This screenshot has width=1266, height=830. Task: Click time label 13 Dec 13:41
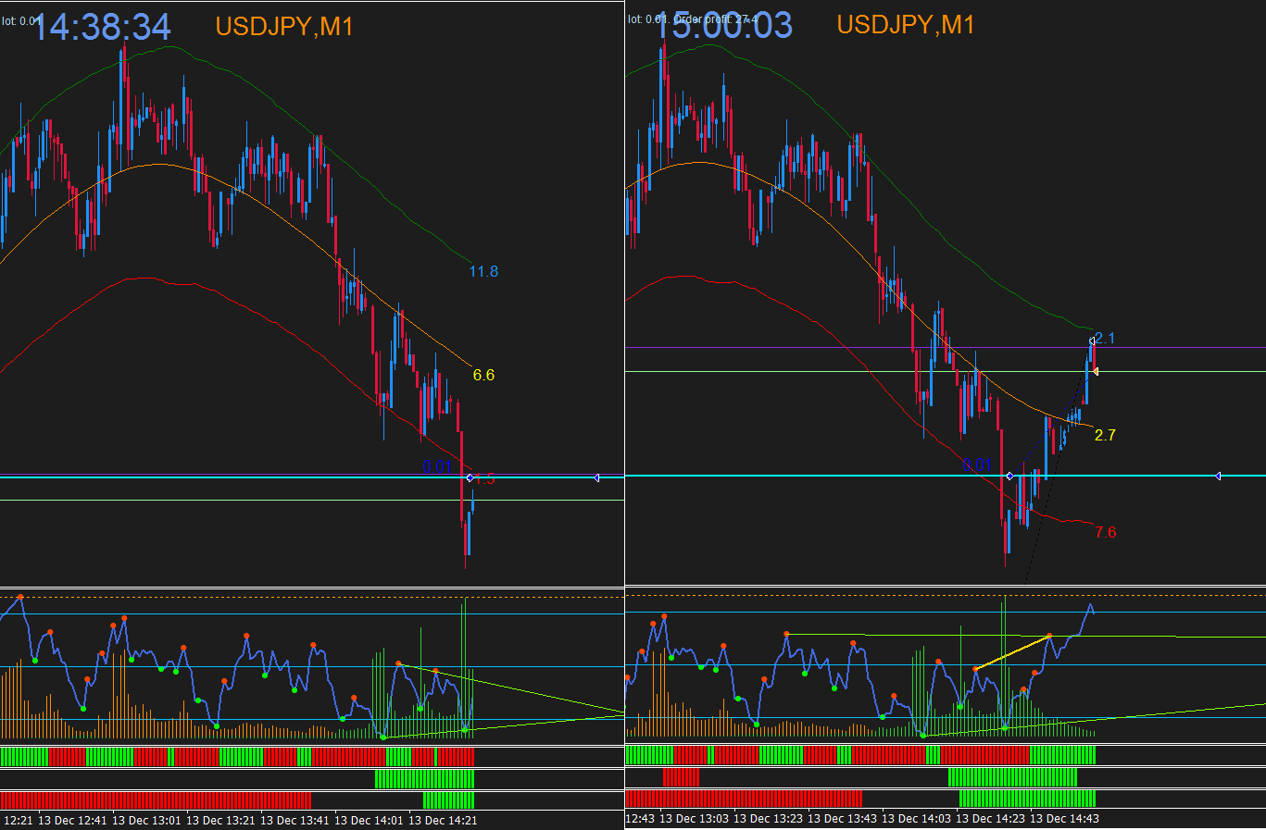click(x=295, y=820)
